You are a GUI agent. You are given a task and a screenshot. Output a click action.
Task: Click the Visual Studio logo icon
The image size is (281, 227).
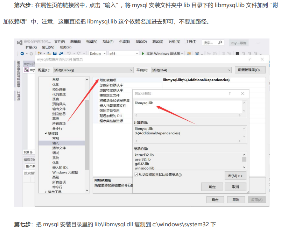tap(20, 43)
